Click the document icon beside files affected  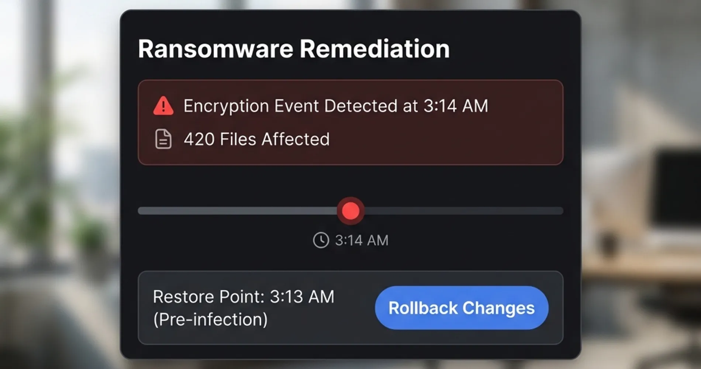click(x=163, y=139)
